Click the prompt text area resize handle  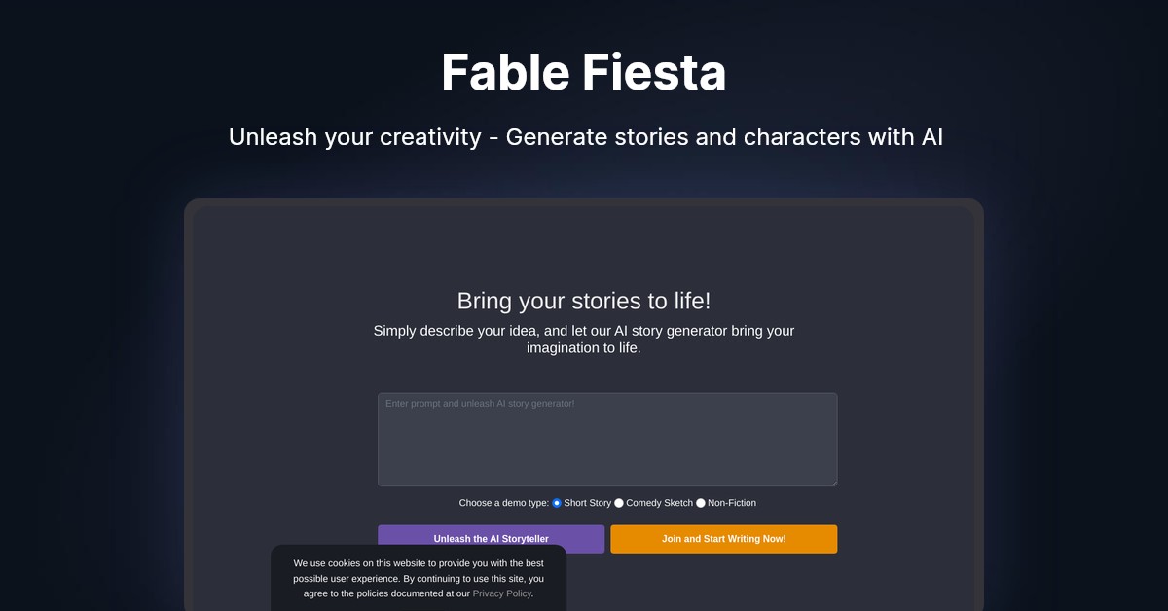833,482
